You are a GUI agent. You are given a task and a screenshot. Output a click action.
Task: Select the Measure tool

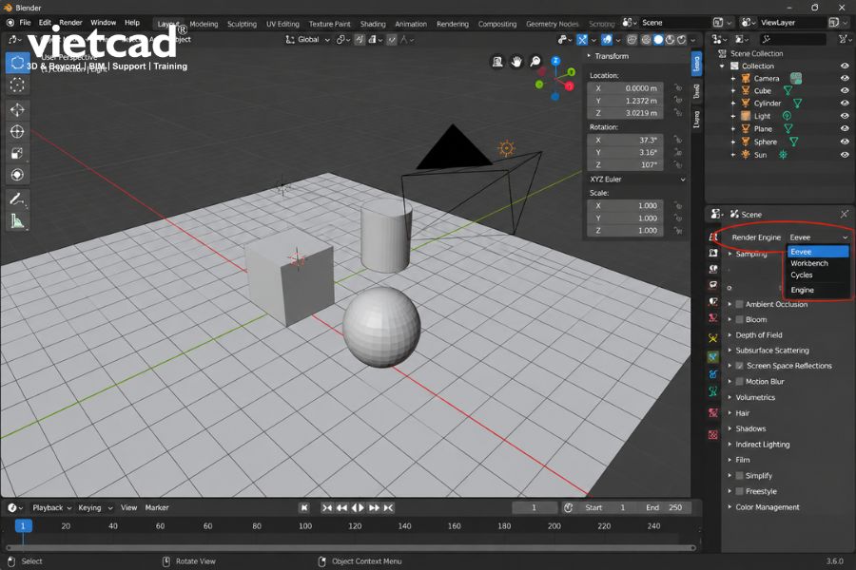click(x=17, y=221)
